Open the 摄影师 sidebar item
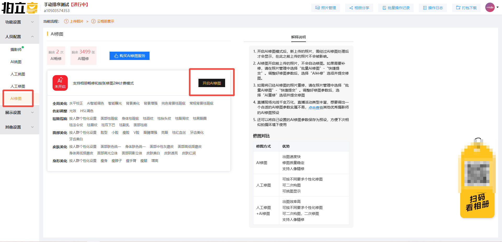The height and width of the screenshot is (242, 502). (x=16, y=50)
